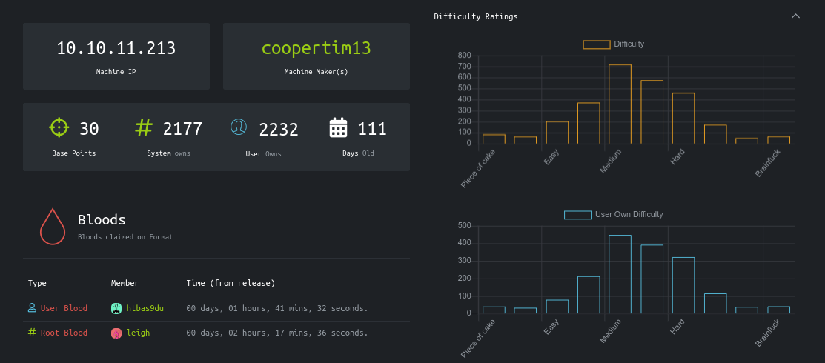Open htbas9du member profile link
825x363 pixels.
point(145,308)
